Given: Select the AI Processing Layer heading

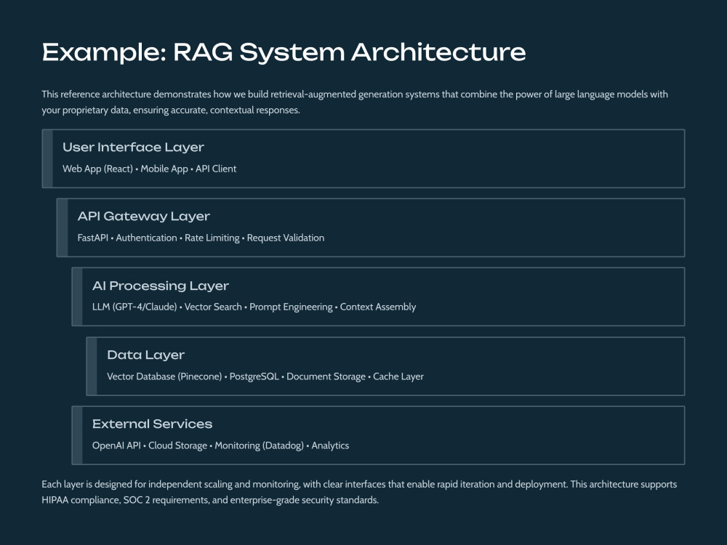Looking at the screenshot, I should click(161, 286).
